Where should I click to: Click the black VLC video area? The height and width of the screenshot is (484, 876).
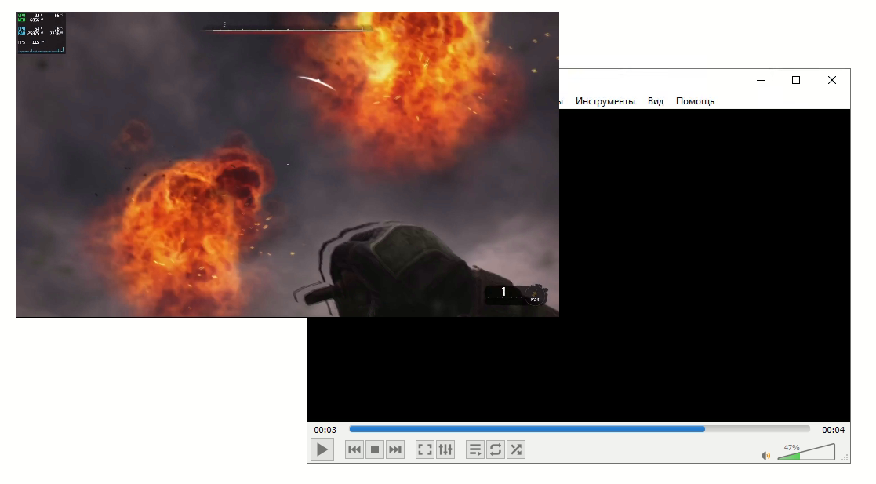click(704, 265)
